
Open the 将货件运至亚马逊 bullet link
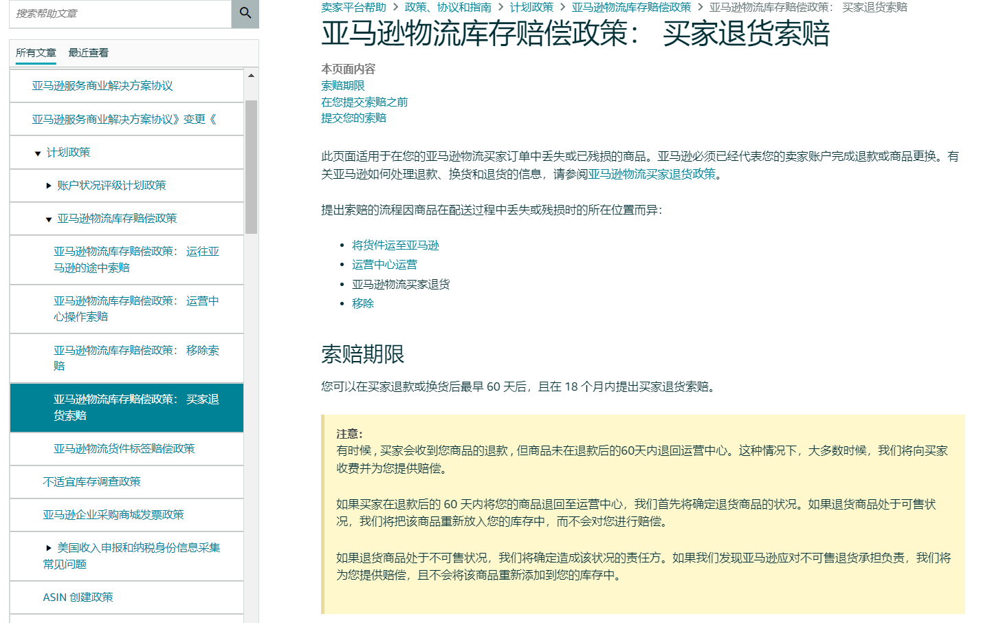coord(395,244)
